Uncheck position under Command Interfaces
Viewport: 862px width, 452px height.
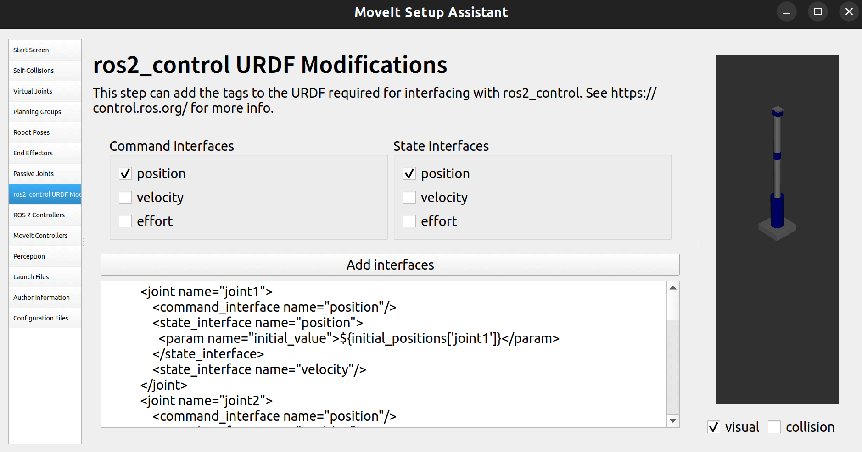tap(125, 174)
